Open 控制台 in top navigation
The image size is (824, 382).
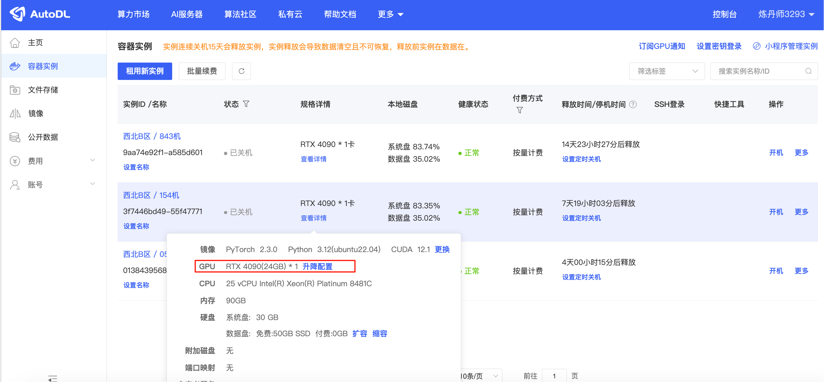725,14
